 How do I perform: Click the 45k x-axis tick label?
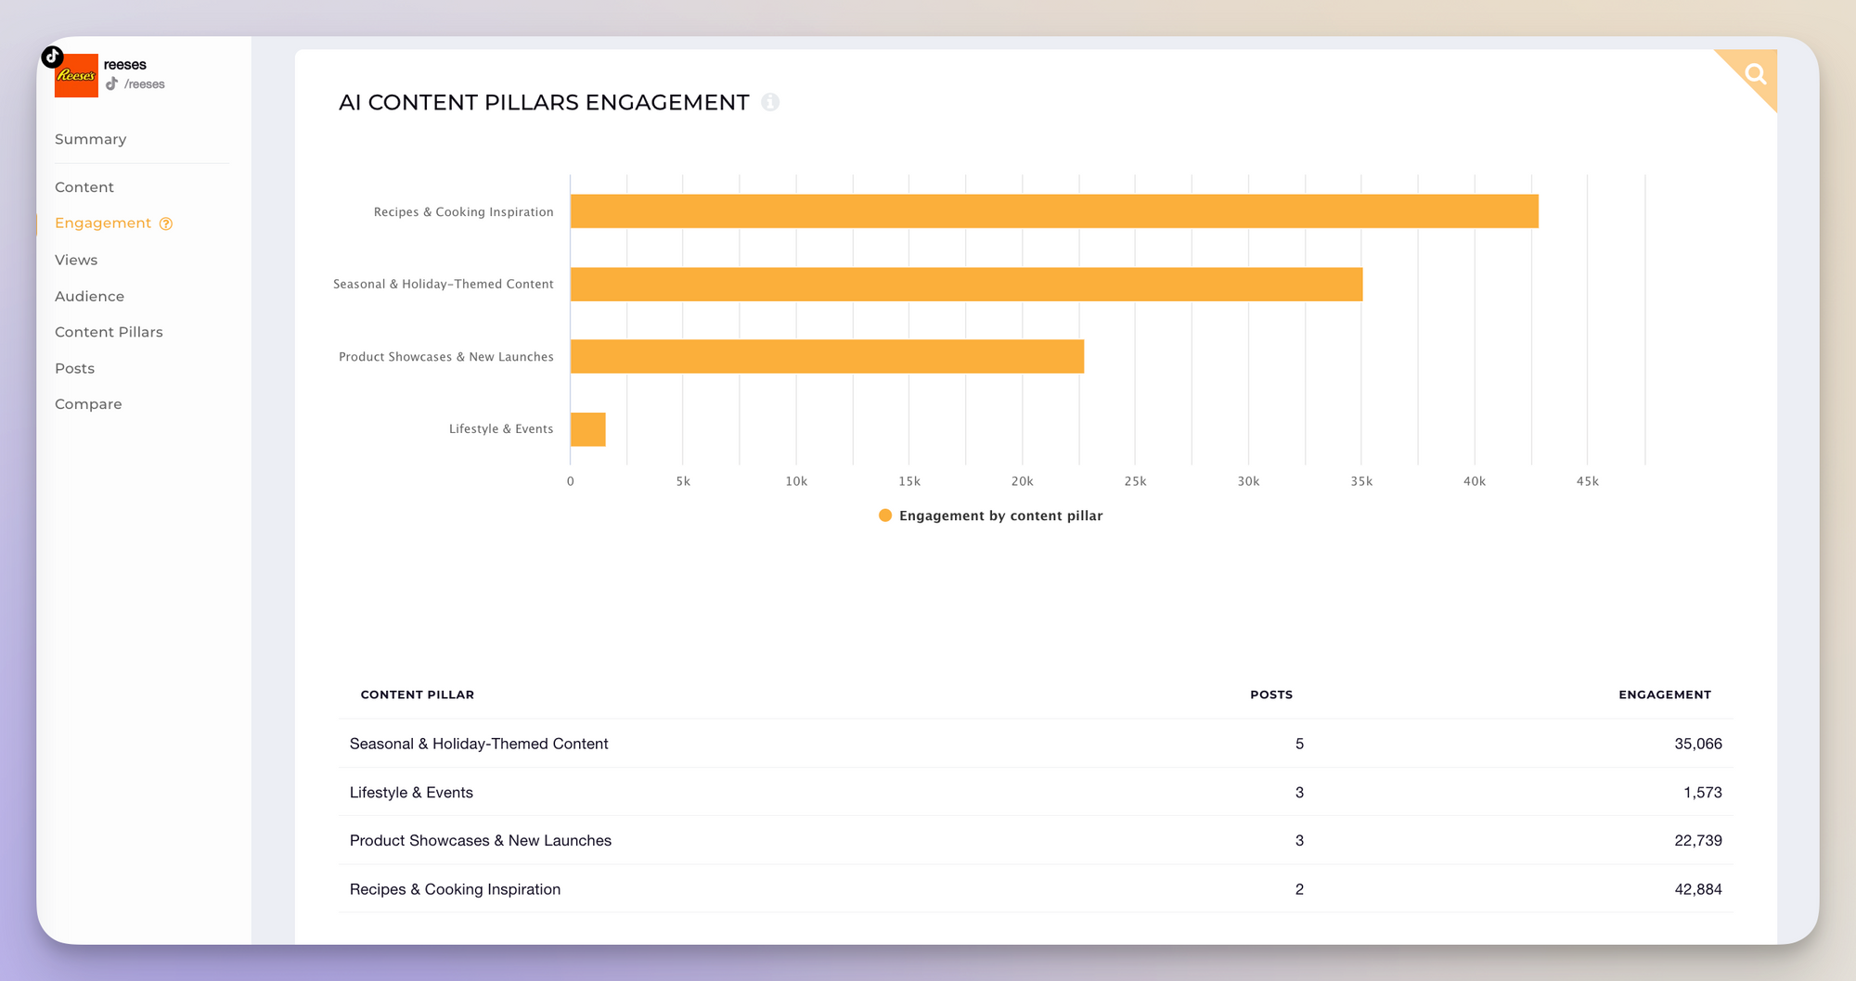tap(1587, 481)
